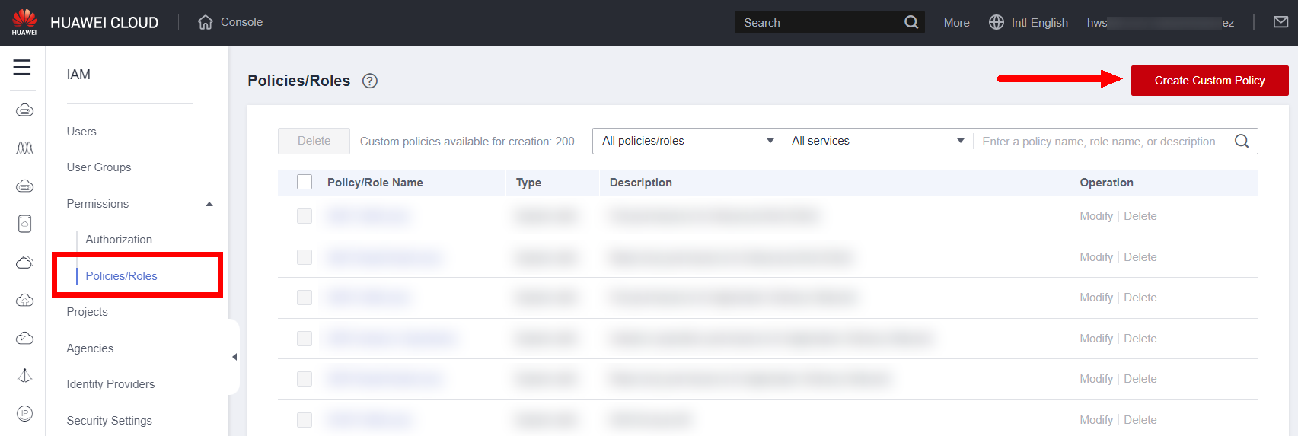Click the Create Custom Policy button
Viewport: 1298px width, 436px height.
1209,81
